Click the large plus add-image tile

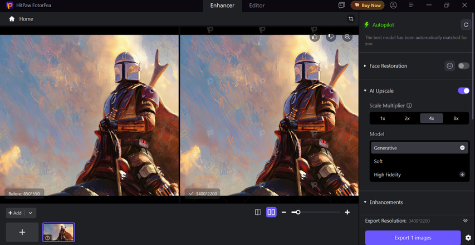tap(22, 232)
